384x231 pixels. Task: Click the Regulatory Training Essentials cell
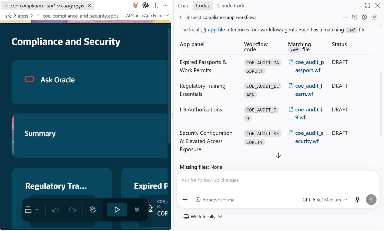(x=202, y=90)
